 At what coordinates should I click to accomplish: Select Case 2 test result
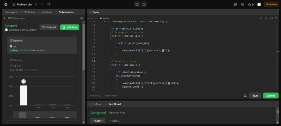click(115, 121)
